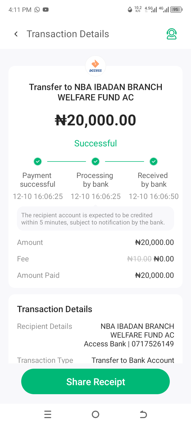The width and height of the screenshot is (191, 425).
Task: Tap the Transaction Details page title
Action: point(68,34)
